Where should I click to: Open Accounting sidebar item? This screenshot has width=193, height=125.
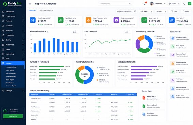pos(13,54)
